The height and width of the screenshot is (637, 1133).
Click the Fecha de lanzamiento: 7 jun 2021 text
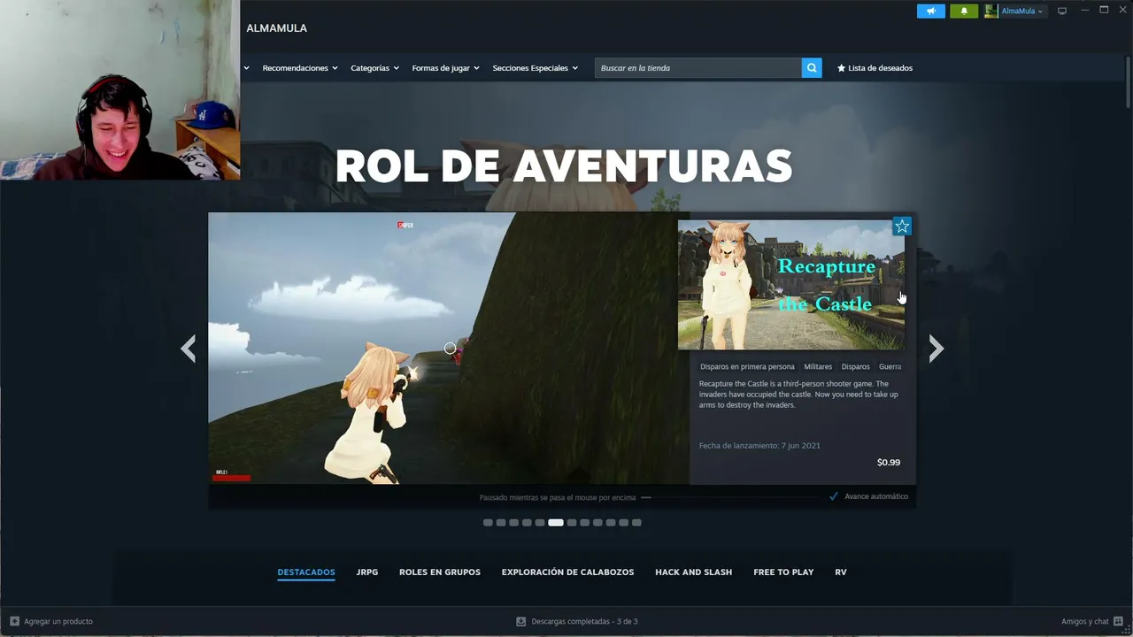pos(759,445)
